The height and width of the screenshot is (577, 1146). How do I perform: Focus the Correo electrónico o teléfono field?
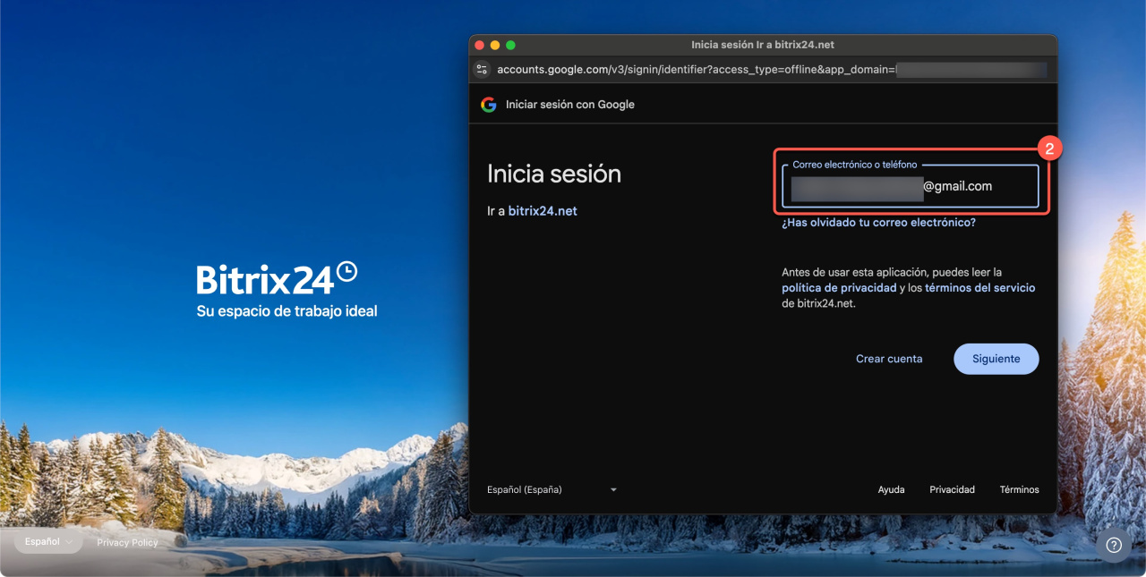point(909,187)
